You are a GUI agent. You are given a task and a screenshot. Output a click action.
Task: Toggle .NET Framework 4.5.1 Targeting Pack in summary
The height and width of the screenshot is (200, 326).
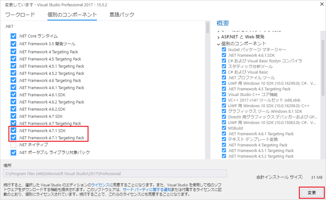point(224,151)
